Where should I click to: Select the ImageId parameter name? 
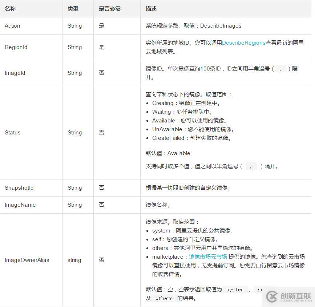pyautogui.click(x=15, y=73)
